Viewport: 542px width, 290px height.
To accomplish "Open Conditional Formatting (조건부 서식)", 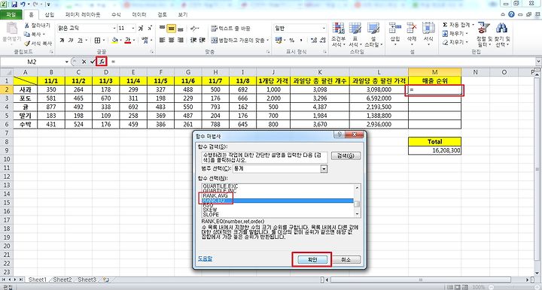I will [x=339, y=35].
